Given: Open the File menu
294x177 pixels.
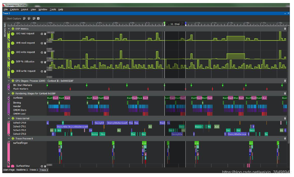Looking at the screenshot, I should click(x=6, y=9).
